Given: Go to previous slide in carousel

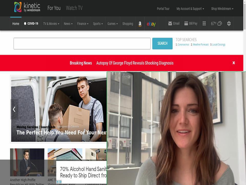Looking at the screenshot, I should pos(14,109).
